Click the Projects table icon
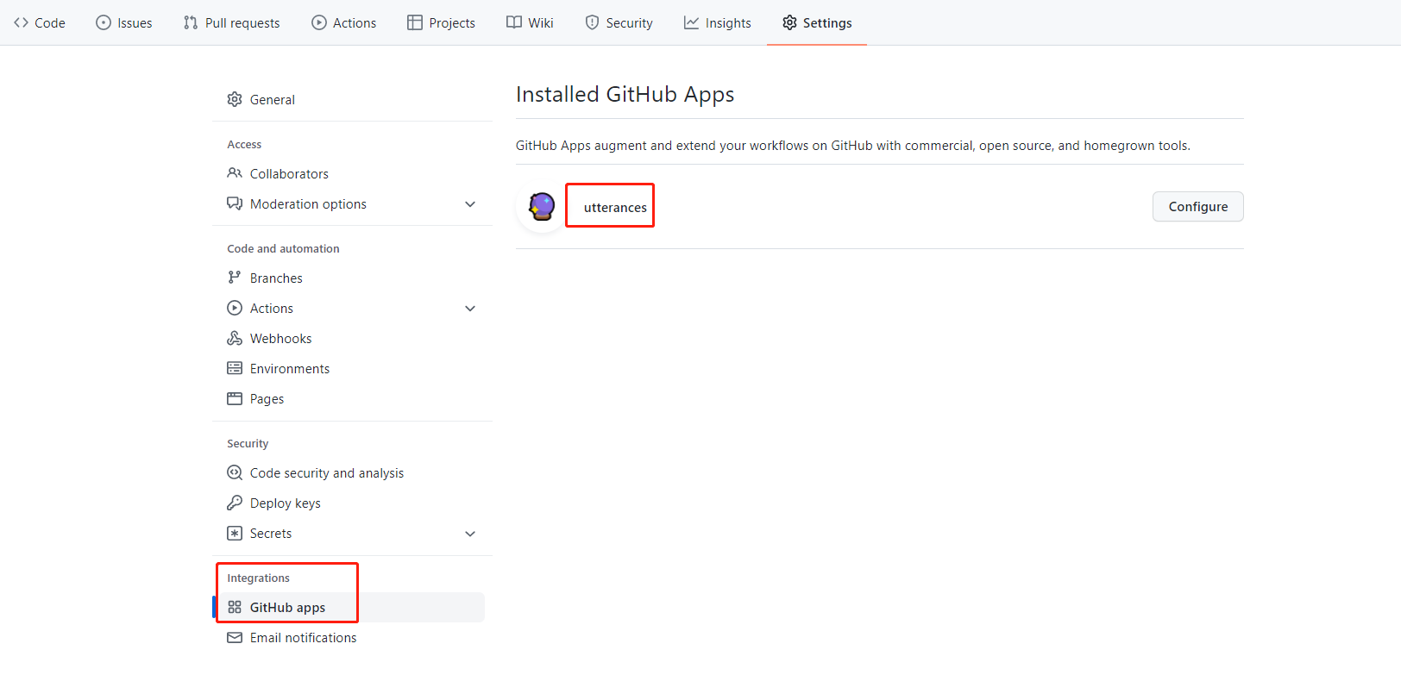The height and width of the screenshot is (675, 1401). click(x=415, y=22)
